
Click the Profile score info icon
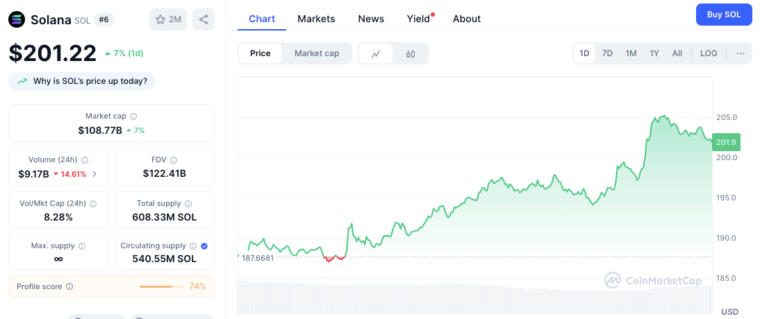(69, 286)
